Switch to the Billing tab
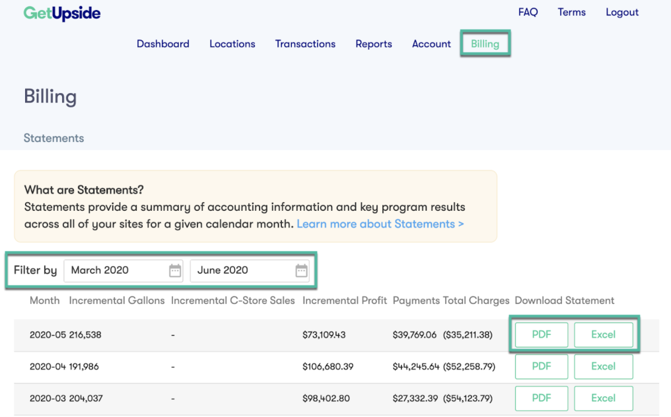671x417 pixels. coord(485,44)
